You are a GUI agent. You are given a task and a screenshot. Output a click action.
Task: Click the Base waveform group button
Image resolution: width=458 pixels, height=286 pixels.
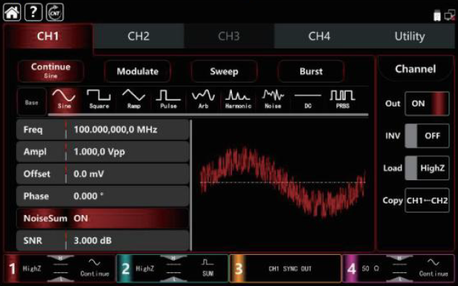32,102
